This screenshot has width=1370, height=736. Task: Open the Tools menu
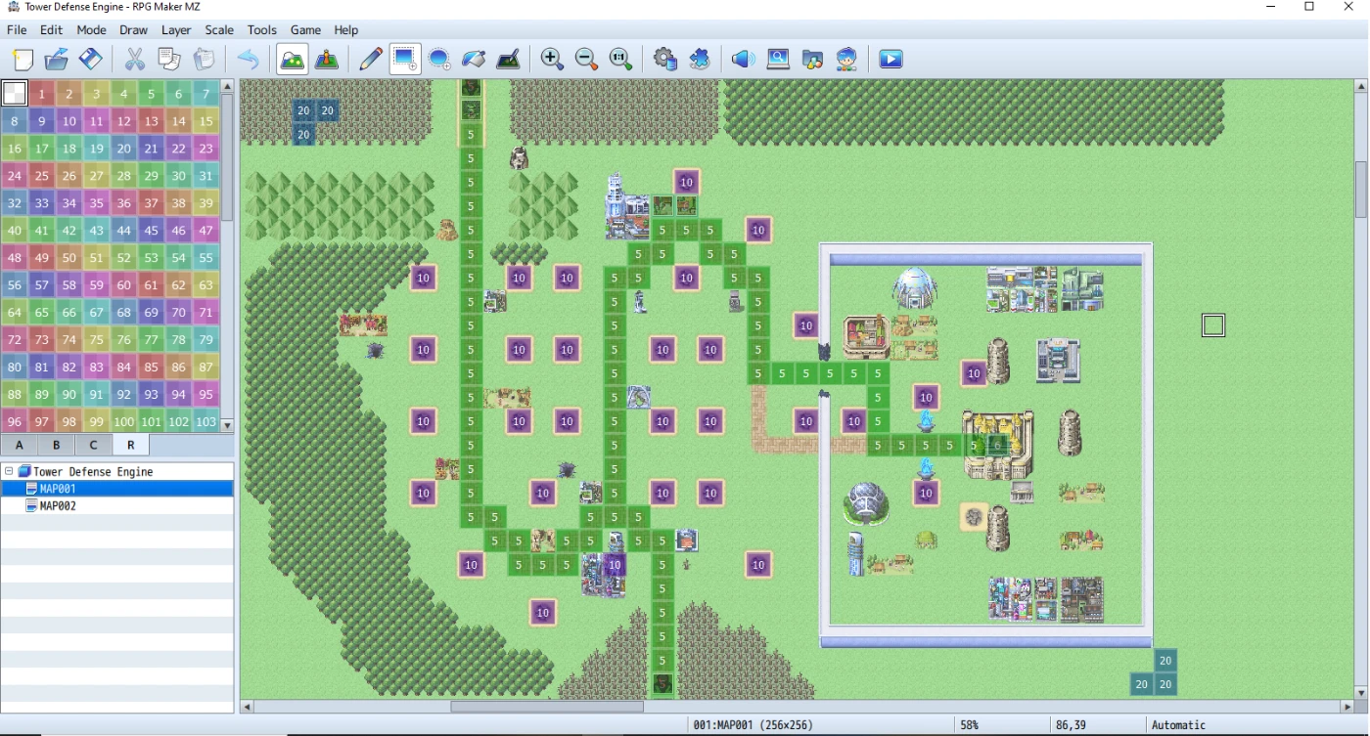tap(261, 30)
